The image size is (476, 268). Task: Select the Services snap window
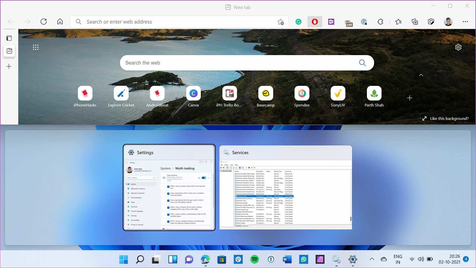coord(285,188)
